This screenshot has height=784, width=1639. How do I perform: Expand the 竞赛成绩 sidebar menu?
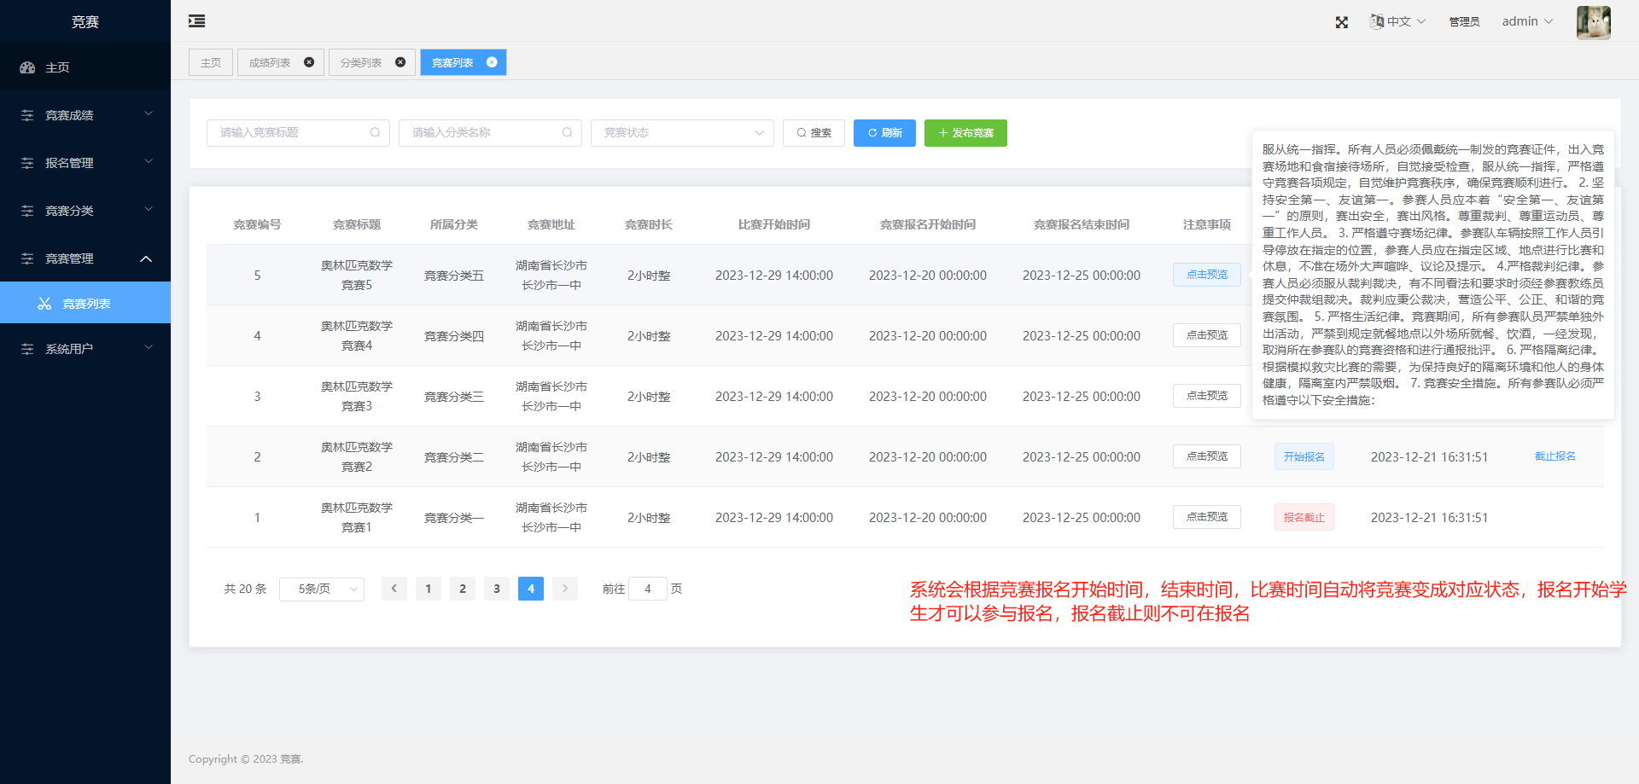pyautogui.click(x=85, y=115)
